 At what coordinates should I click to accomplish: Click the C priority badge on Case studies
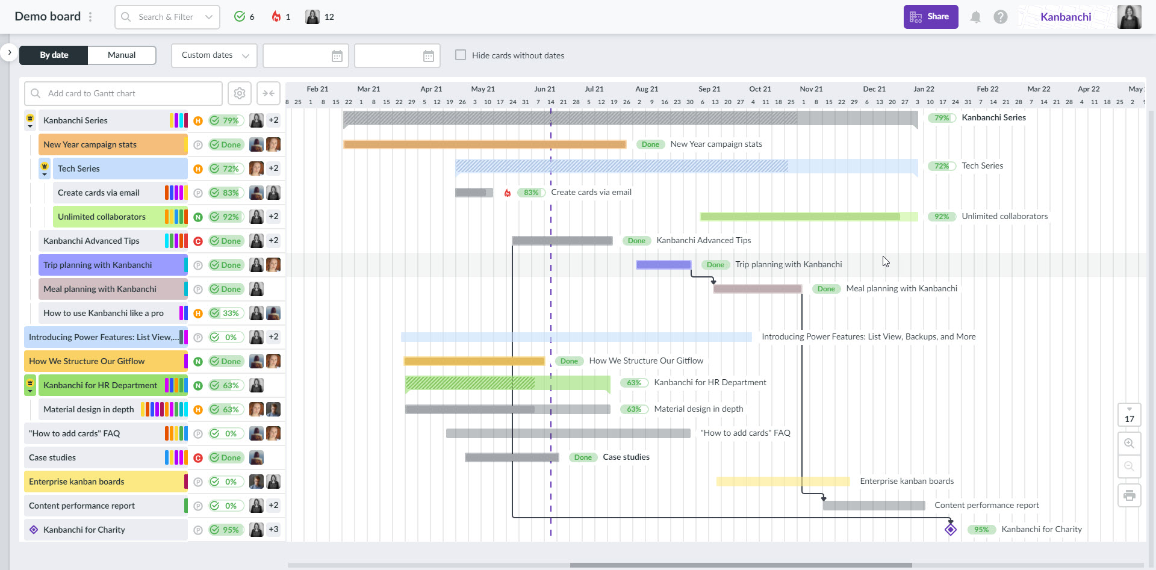pyautogui.click(x=198, y=457)
